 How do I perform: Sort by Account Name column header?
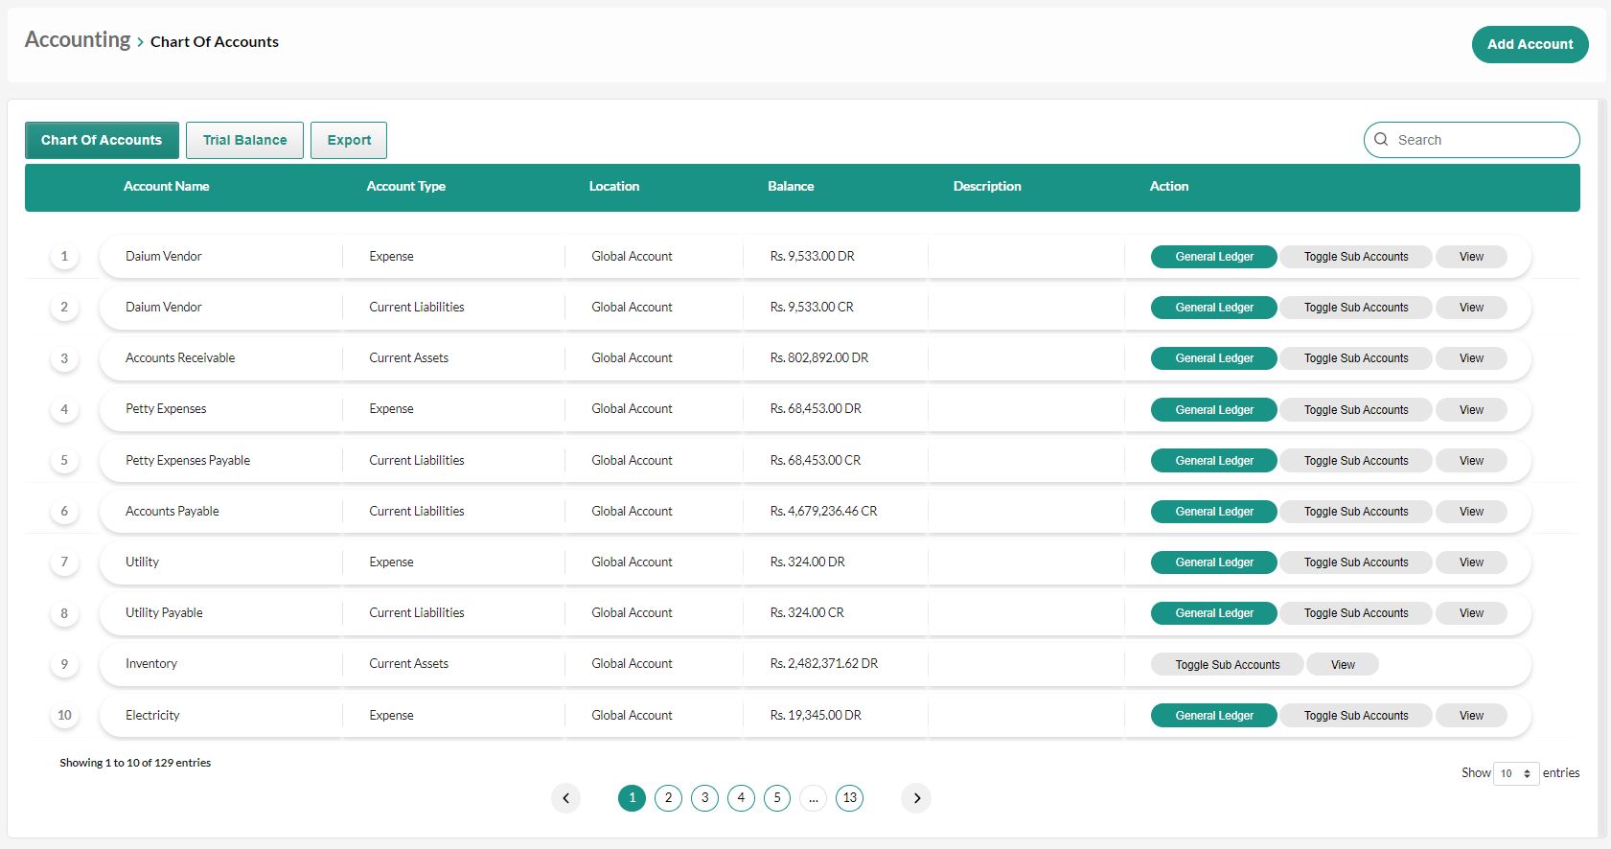point(166,186)
